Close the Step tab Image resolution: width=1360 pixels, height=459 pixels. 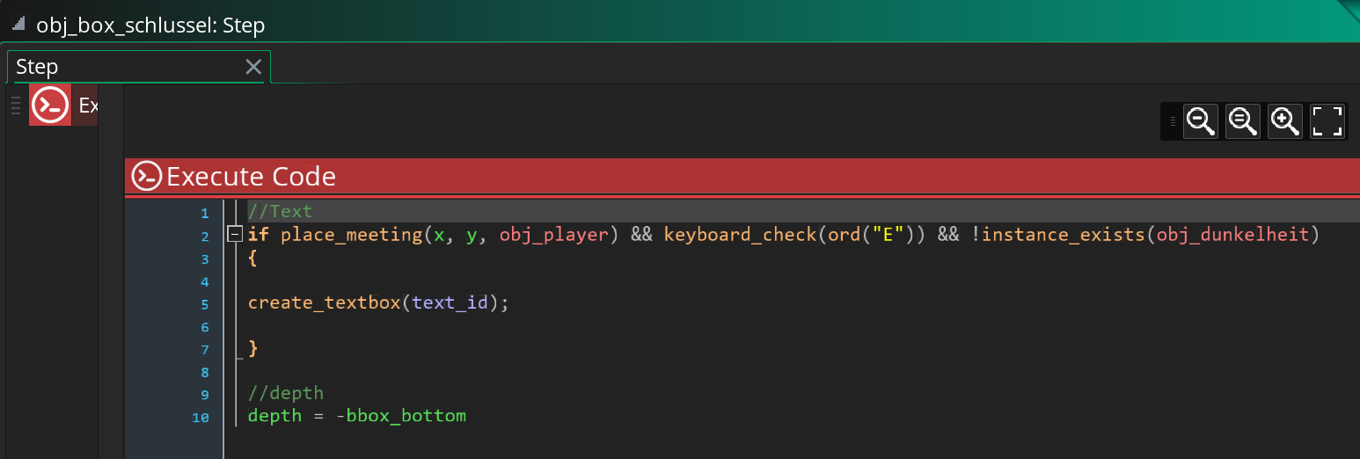[253, 67]
